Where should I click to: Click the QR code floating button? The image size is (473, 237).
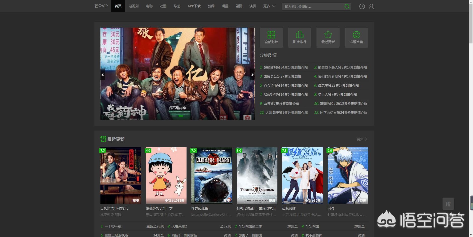(x=448, y=204)
